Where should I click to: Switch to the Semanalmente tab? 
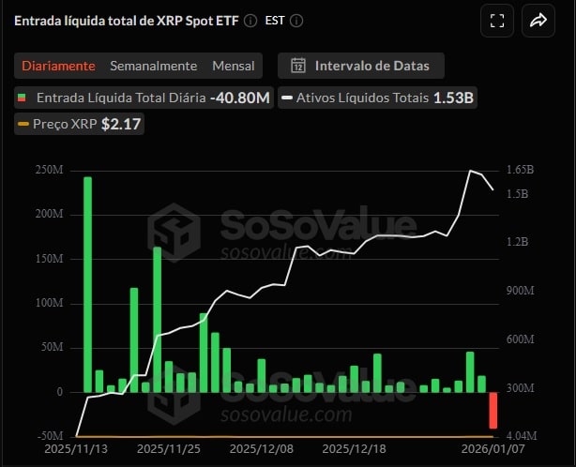coord(154,66)
